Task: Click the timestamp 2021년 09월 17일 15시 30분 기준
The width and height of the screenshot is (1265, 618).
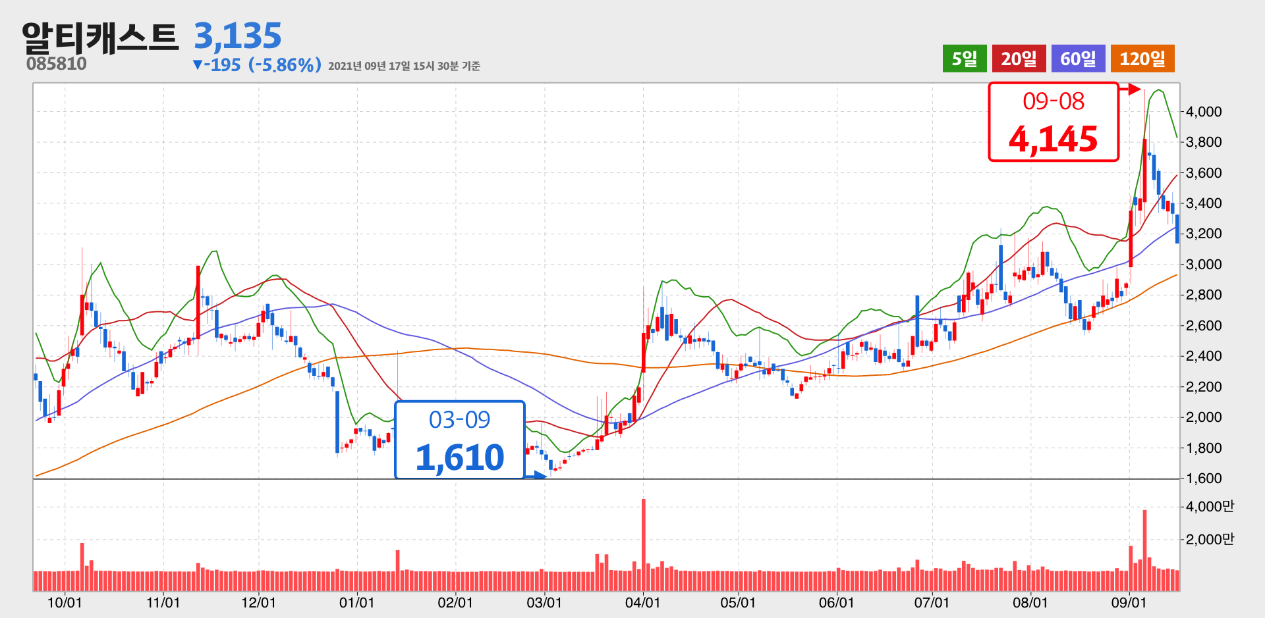Action: pos(404,66)
